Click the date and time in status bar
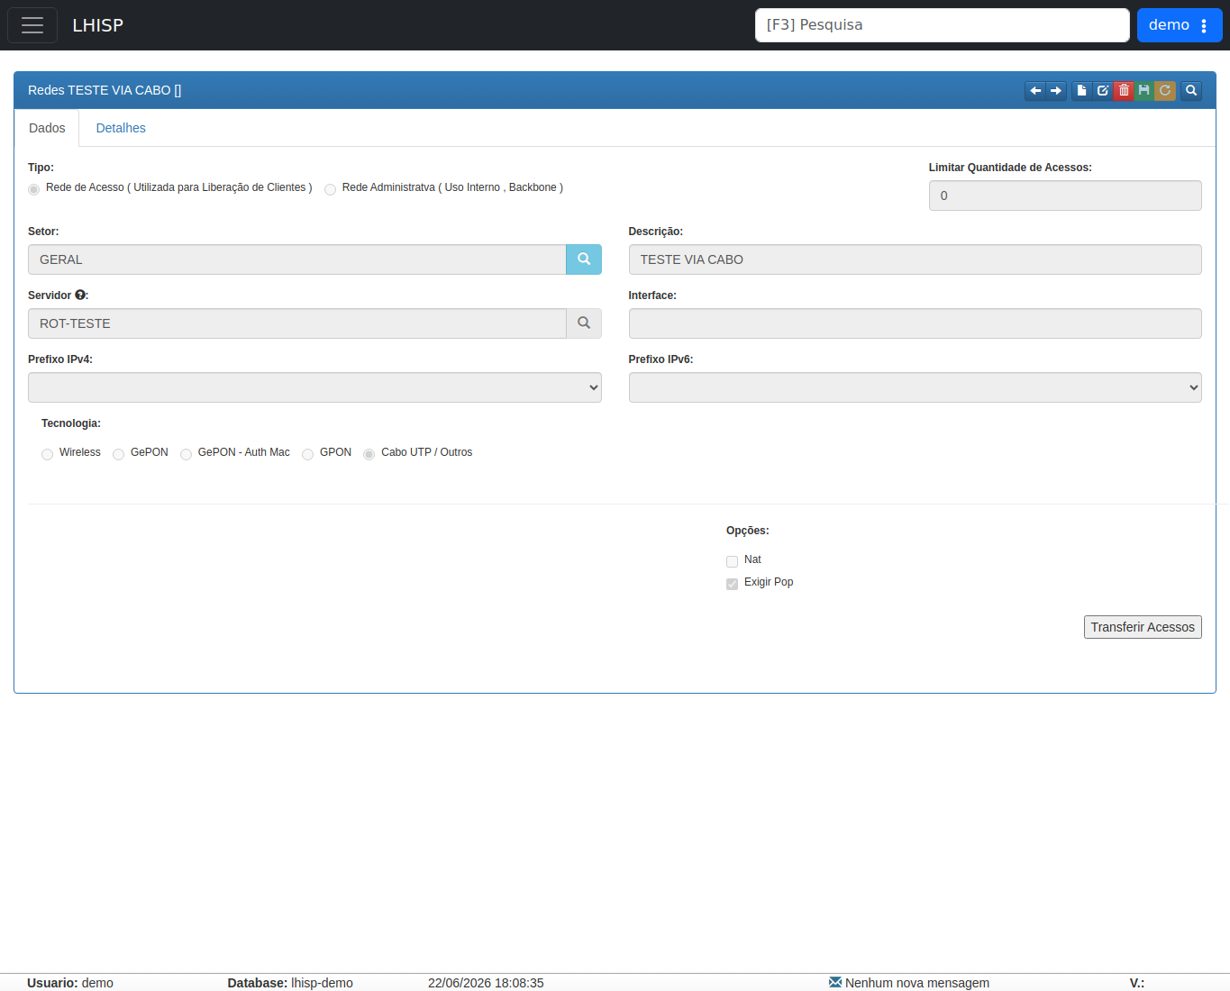This screenshot has height=991, width=1230. click(x=486, y=983)
